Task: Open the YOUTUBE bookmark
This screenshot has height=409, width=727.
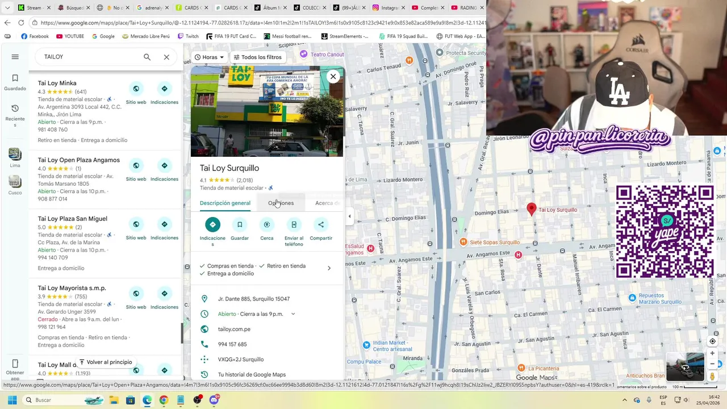Action: pos(70,36)
